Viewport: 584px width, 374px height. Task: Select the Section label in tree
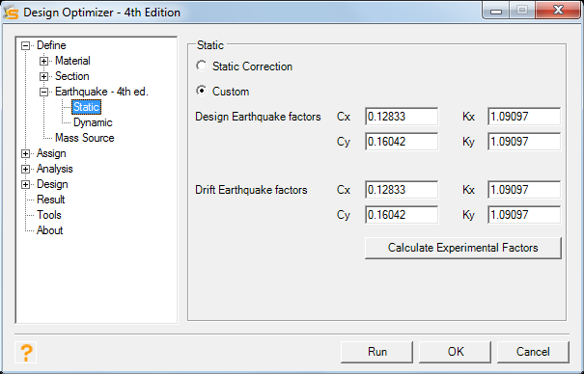[x=71, y=76]
